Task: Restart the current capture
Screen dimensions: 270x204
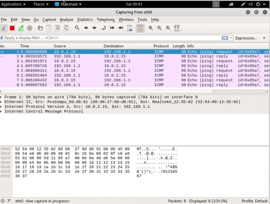Action: [21, 28]
